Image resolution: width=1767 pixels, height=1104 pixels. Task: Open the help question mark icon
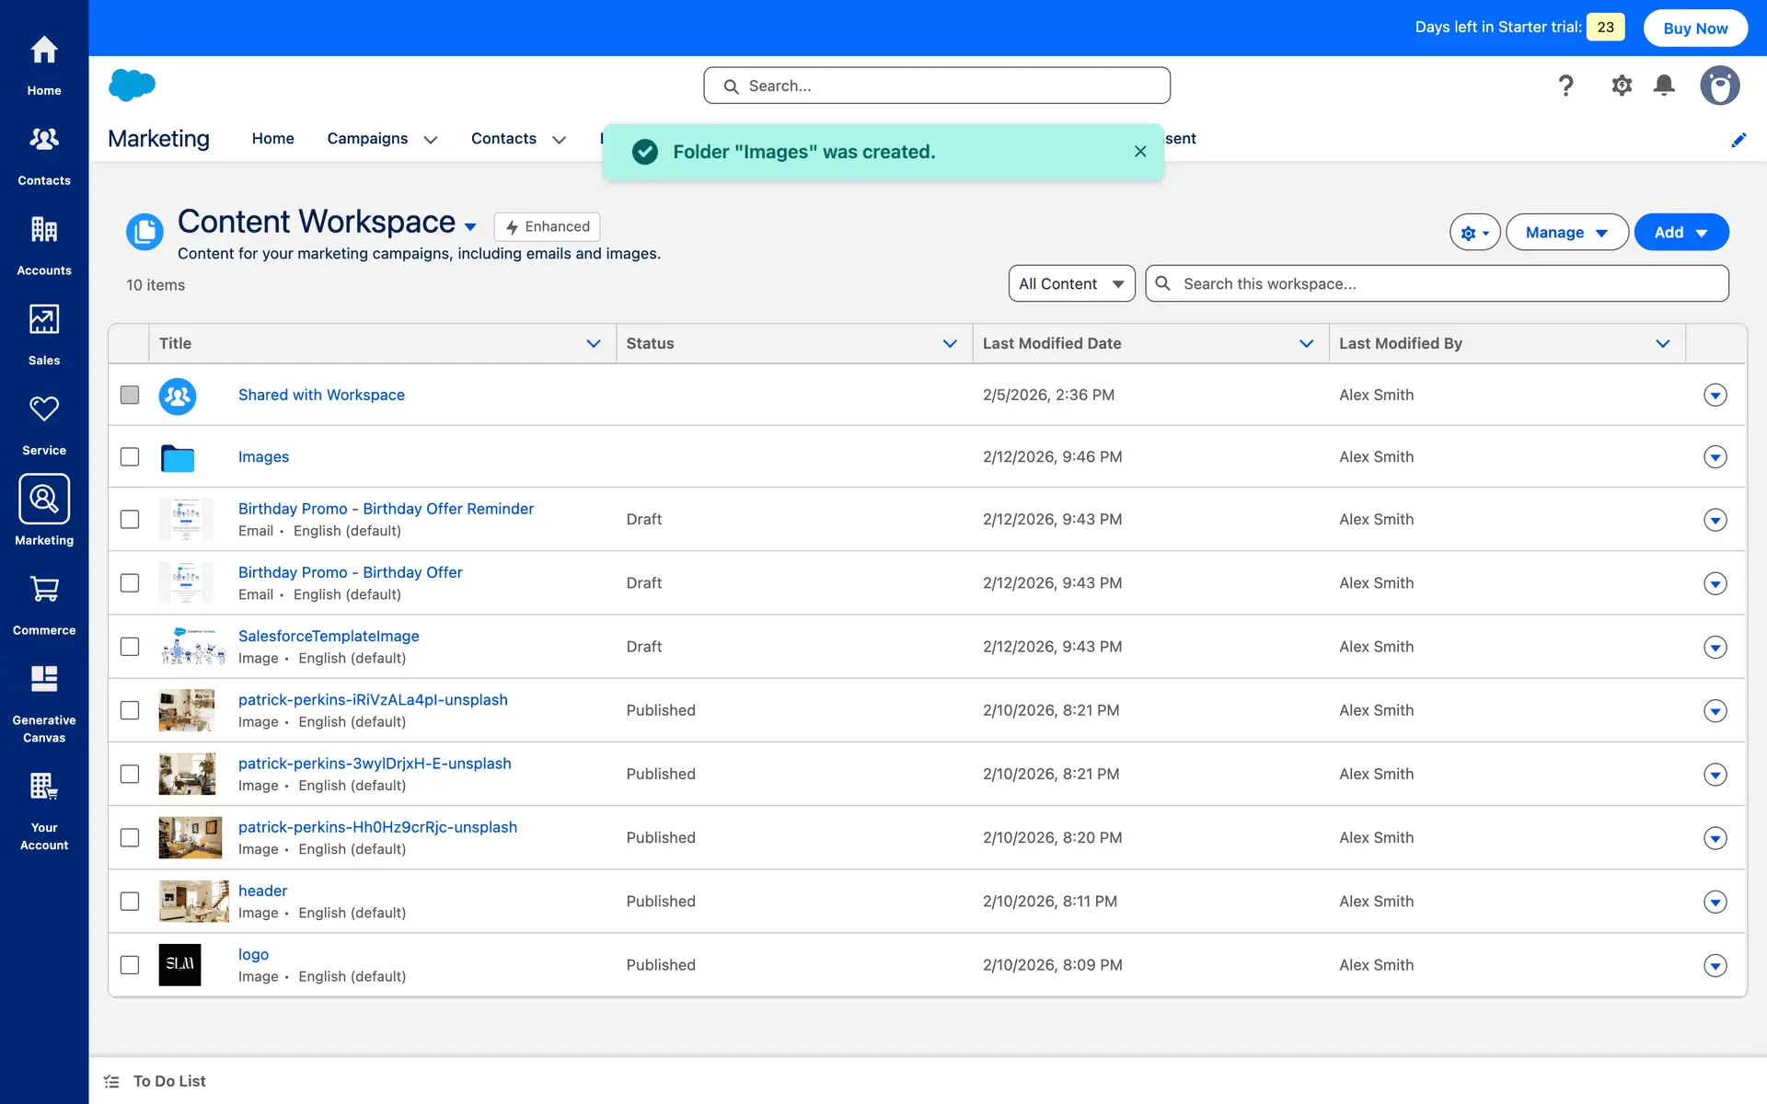1565,86
